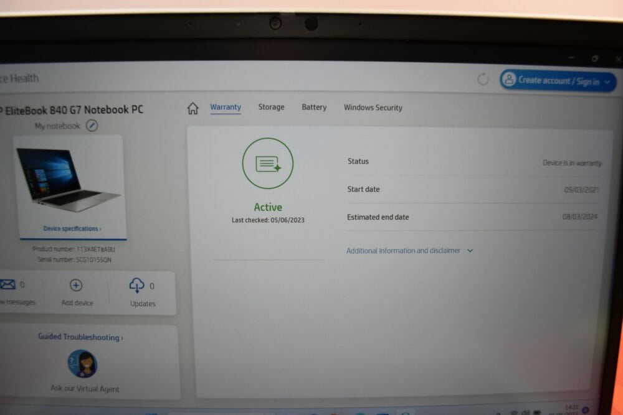Screen dimensions: 623x415
Task: Click the Virtual Agent avatar icon
Action: coord(82,363)
